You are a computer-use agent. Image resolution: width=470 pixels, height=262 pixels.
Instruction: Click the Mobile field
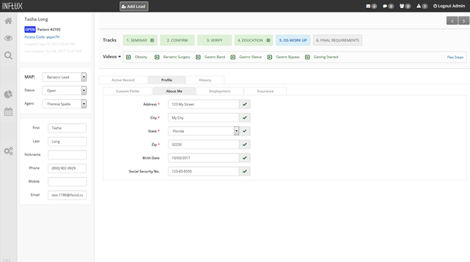[x=67, y=181]
